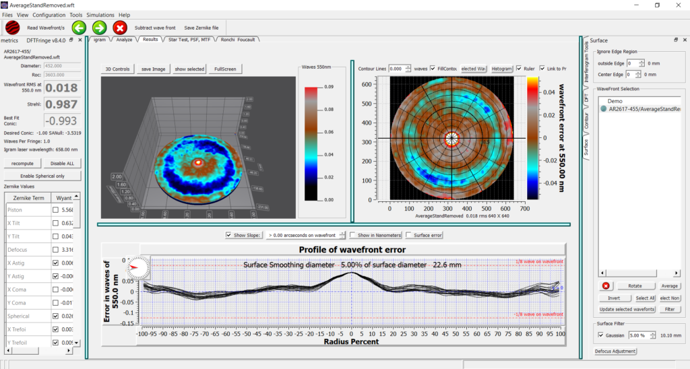690x369 pixels.
Task: Adjust the Center Edge spin box arrows
Action: pyautogui.click(x=638, y=74)
